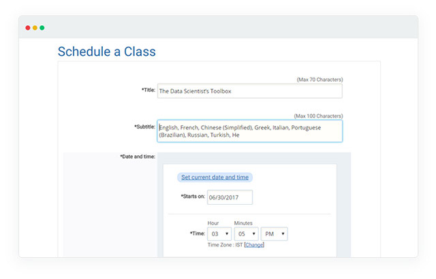Focus the Title input field
Image resolution: width=436 pixels, height=279 pixels.
tap(249, 91)
